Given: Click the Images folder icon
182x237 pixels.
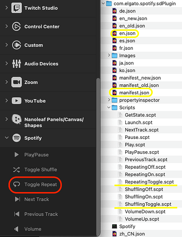Looking at the screenshot, I should (x=114, y=55).
